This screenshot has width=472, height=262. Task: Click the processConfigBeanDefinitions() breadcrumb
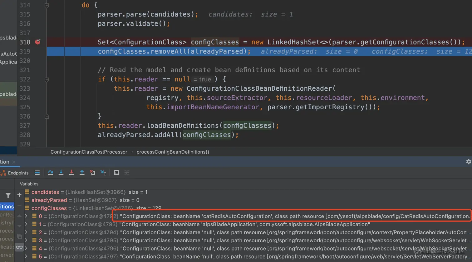(x=173, y=152)
